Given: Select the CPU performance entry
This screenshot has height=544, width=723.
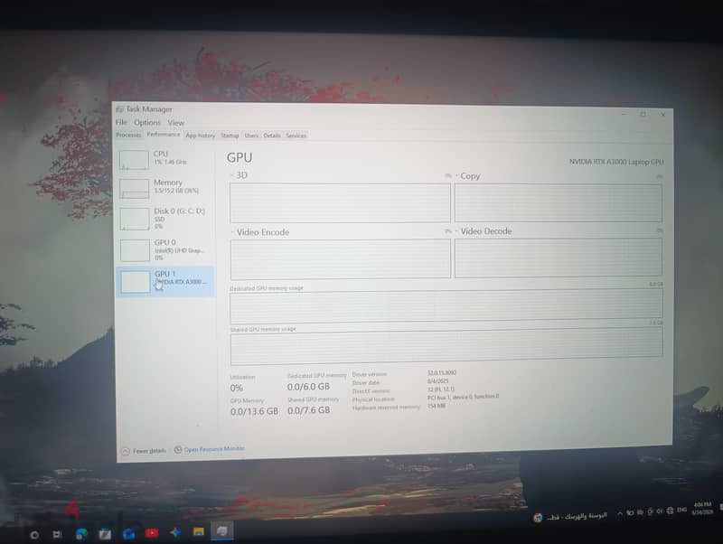Looking at the screenshot, I should click(x=164, y=160).
